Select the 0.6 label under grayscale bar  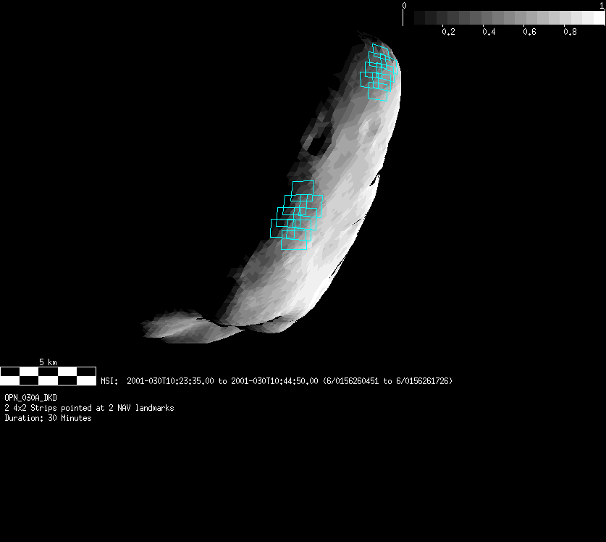tap(530, 32)
